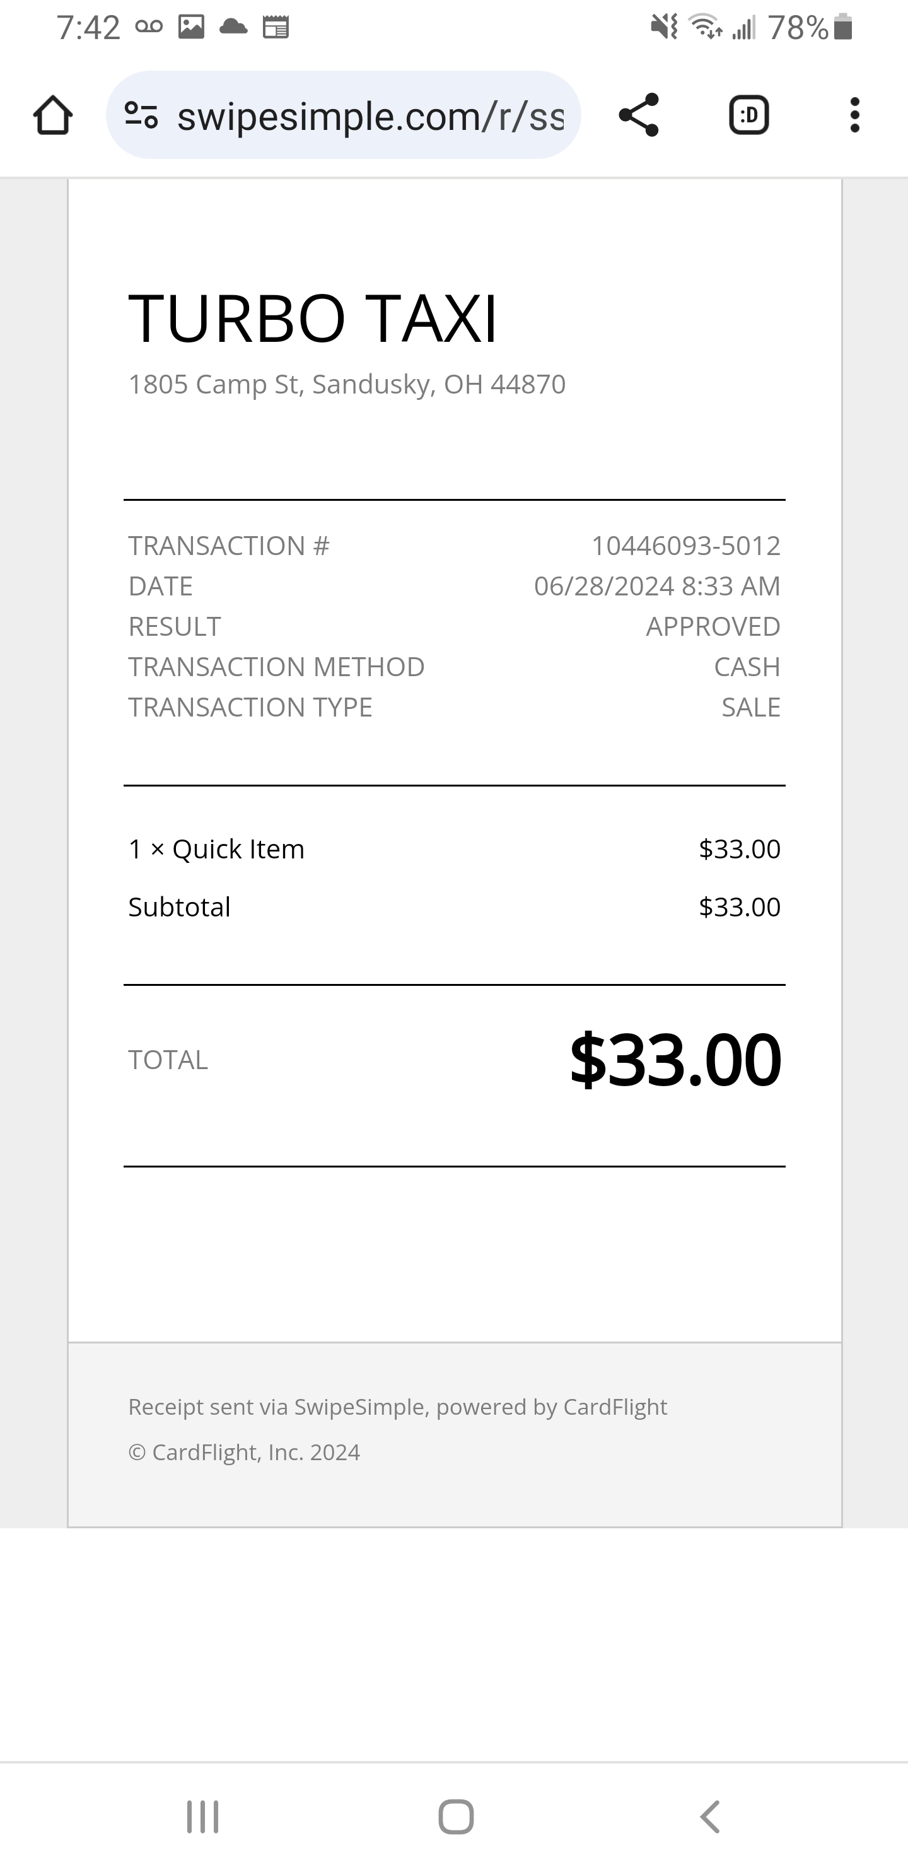Tap the muted vibrate status icon
908x1867 pixels.
point(664,28)
